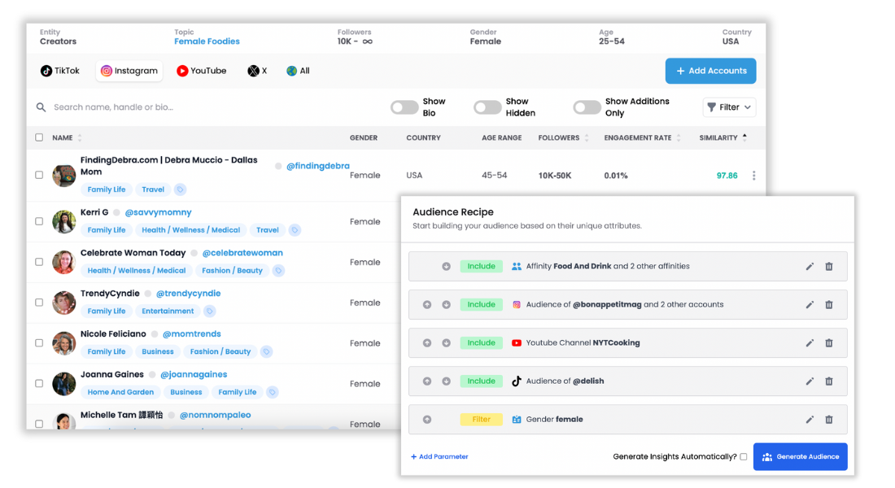Switch to the YouTube tab
895x488 pixels.
(202, 71)
